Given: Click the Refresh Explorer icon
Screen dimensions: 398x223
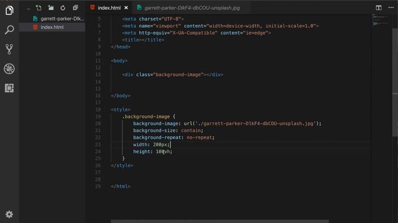Looking at the screenshot, I should (x=63, y=8).
